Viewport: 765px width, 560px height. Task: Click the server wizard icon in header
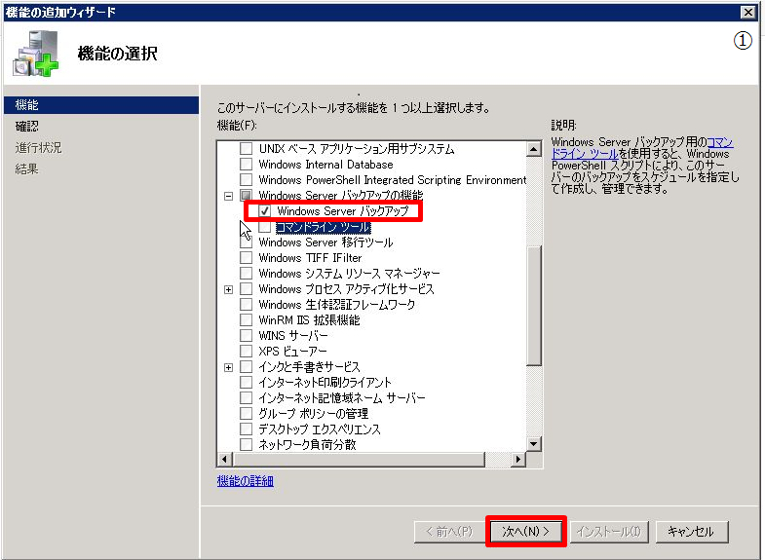tap(35, 53)
